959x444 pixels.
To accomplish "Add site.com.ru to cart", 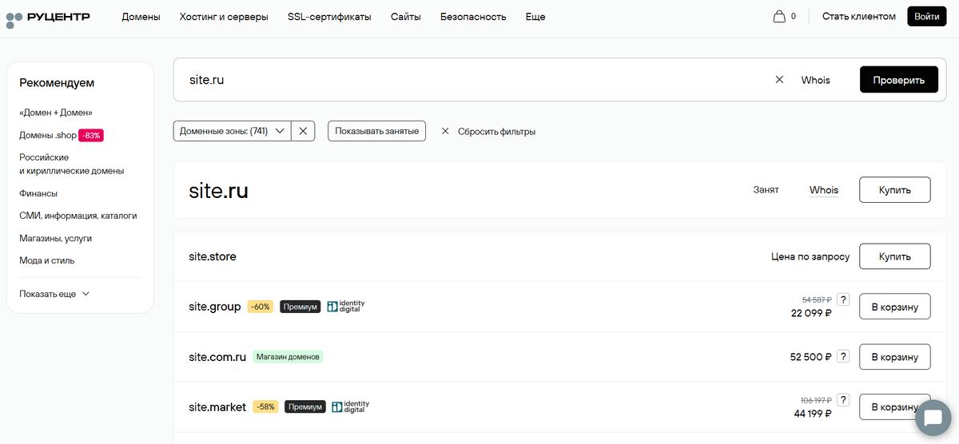I will point(895,357).
